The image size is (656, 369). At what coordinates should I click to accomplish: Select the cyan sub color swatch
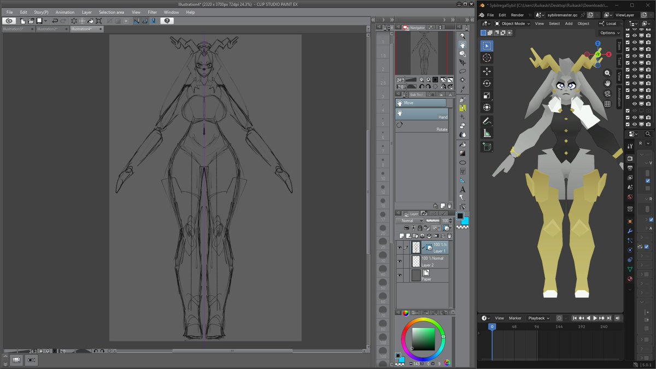click(465, 220)
